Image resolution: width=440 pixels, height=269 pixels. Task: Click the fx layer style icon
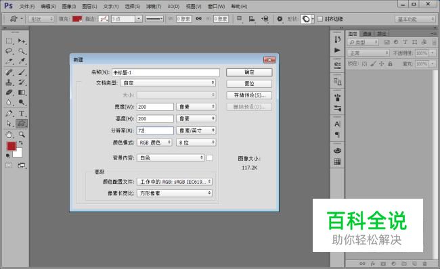tap(373, 264)
